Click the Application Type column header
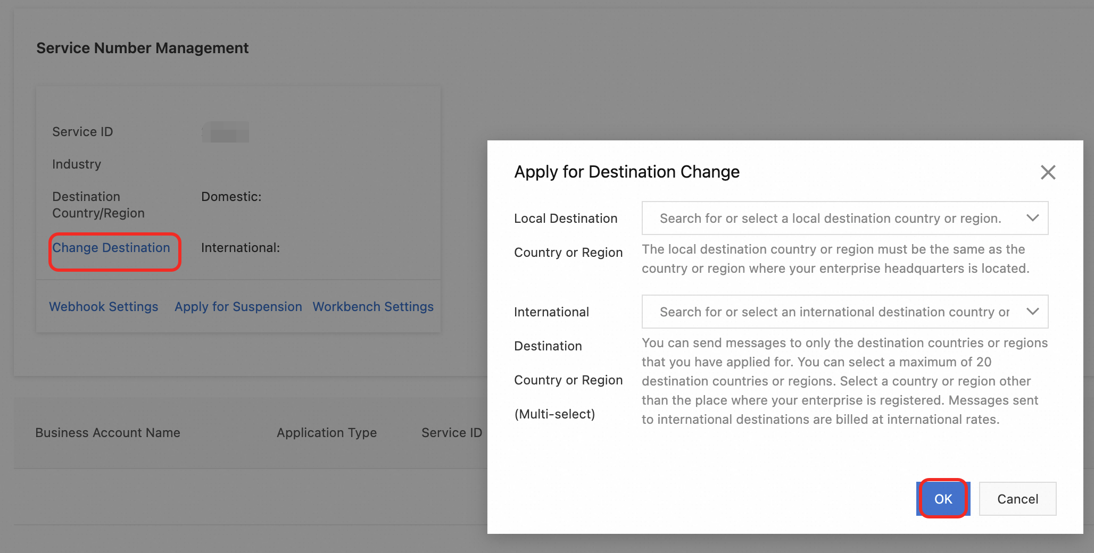The width and height of the screenshot is (1094, 553). (327, 433)
